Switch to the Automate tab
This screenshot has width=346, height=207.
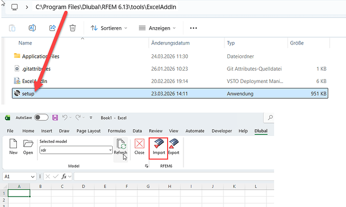tap(195, 131)
